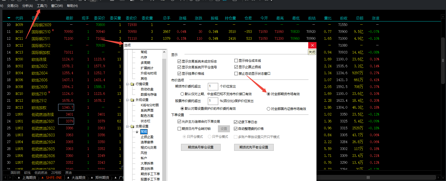Click the 外观设置 folder icon

pos(132,100)
